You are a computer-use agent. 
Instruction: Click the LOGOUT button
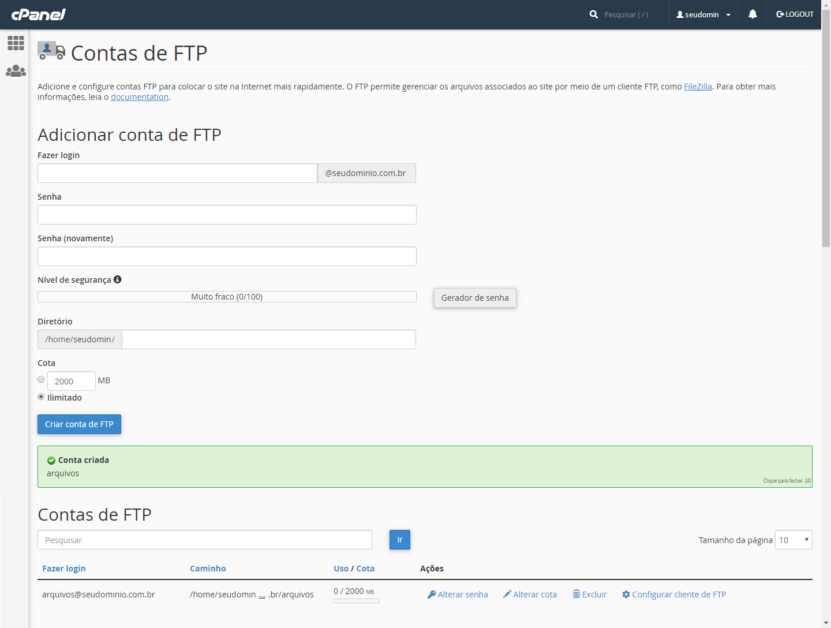click(795, 14)
